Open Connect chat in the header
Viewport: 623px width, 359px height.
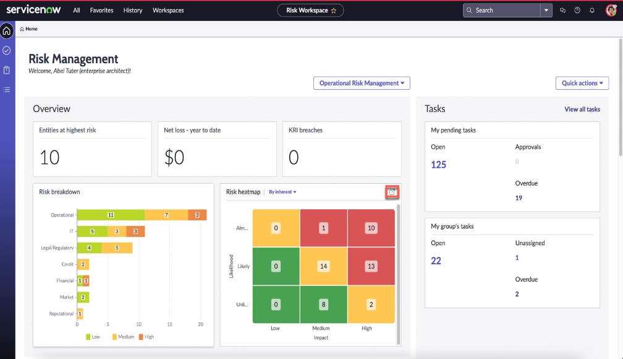click(x=562, y=10)
